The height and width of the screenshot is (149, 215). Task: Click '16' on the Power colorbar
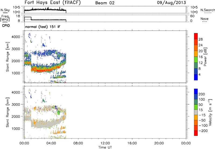tap(200, 57)
